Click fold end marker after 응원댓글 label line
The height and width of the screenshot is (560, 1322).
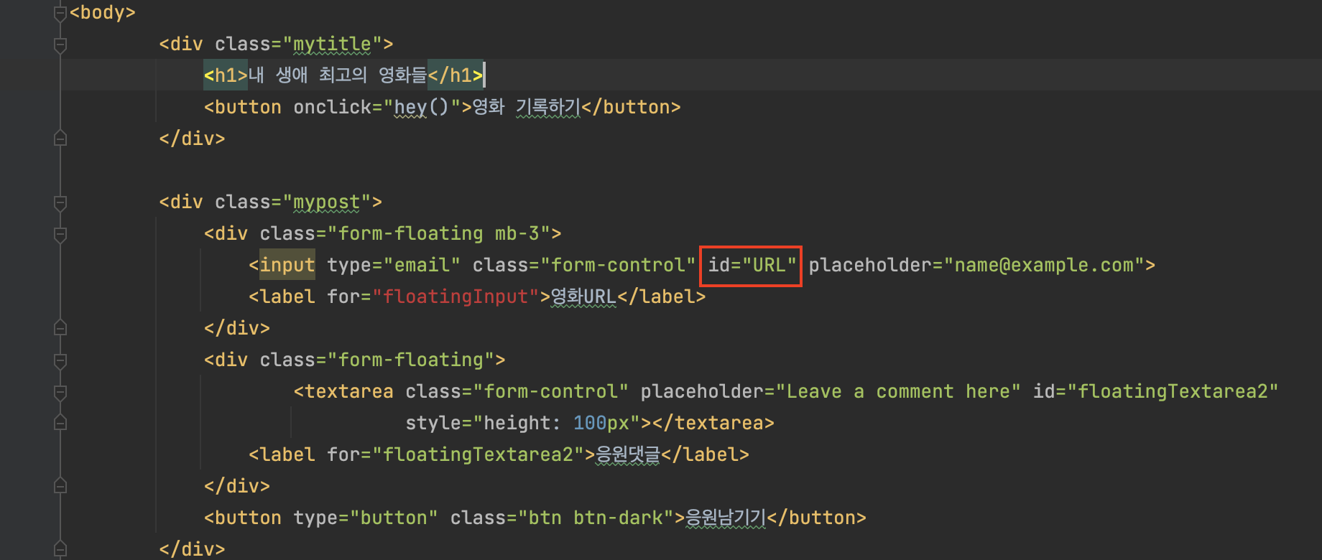60,486
